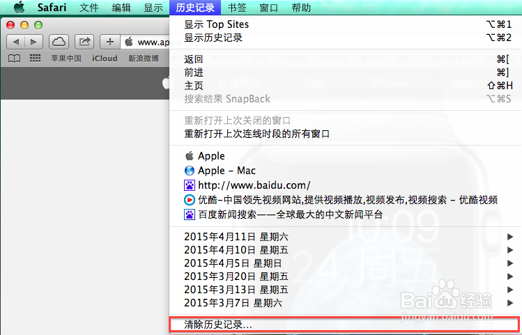Viewport: 522px width, 335px height.
Task: Click globe icon beside Apple - Mac
Action: point(190,171)
